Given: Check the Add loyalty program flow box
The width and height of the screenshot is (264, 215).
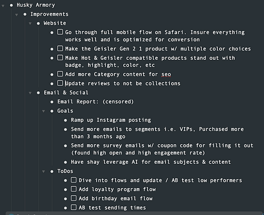Looking at the screenshot, I should [x=74, y=189].
